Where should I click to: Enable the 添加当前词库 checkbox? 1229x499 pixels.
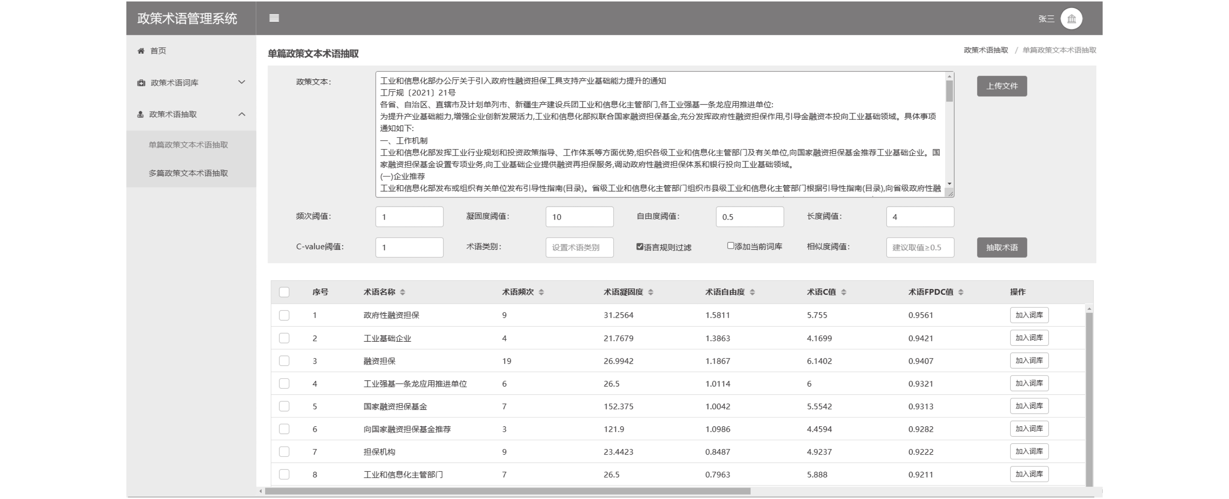[x=731, y=245]
